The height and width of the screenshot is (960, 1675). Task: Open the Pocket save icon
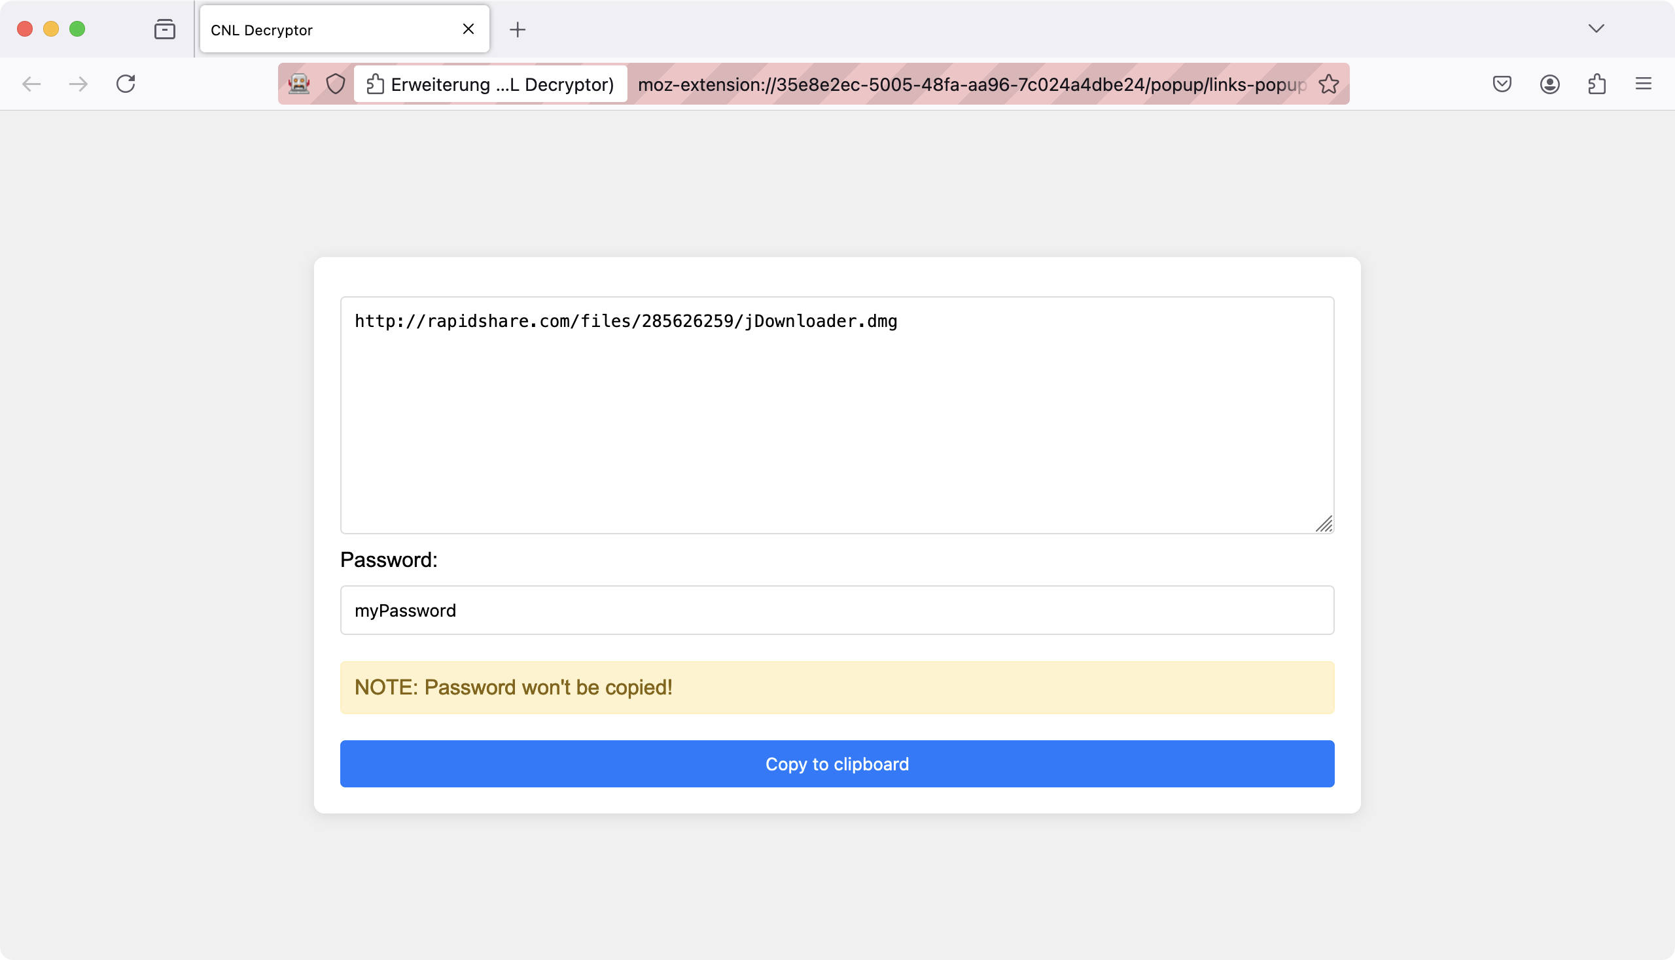pos(1502,84)
